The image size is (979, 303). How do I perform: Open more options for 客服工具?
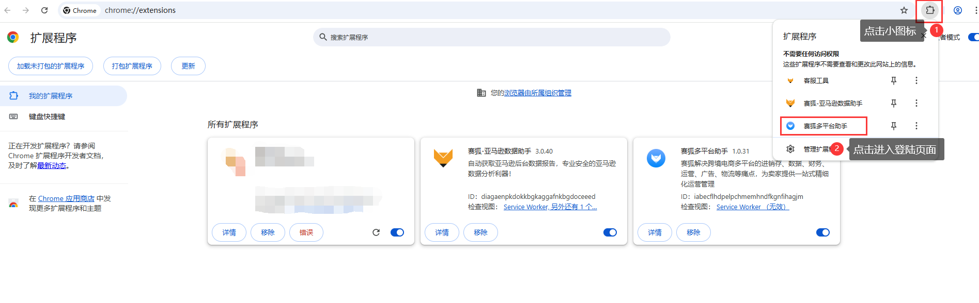tap(916, 80)
